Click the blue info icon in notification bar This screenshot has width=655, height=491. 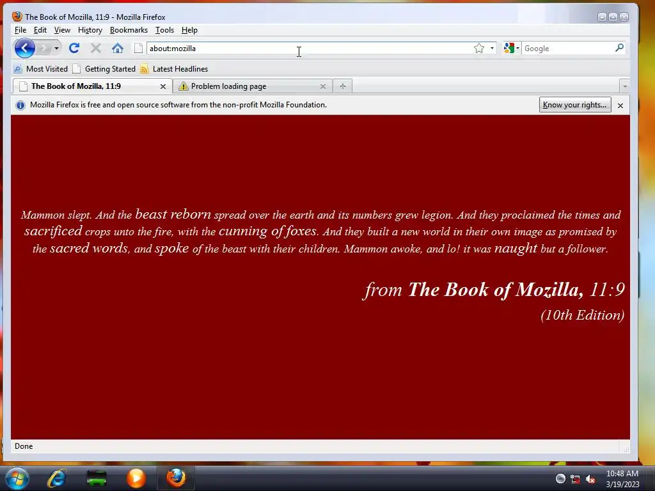coord(20,105)
